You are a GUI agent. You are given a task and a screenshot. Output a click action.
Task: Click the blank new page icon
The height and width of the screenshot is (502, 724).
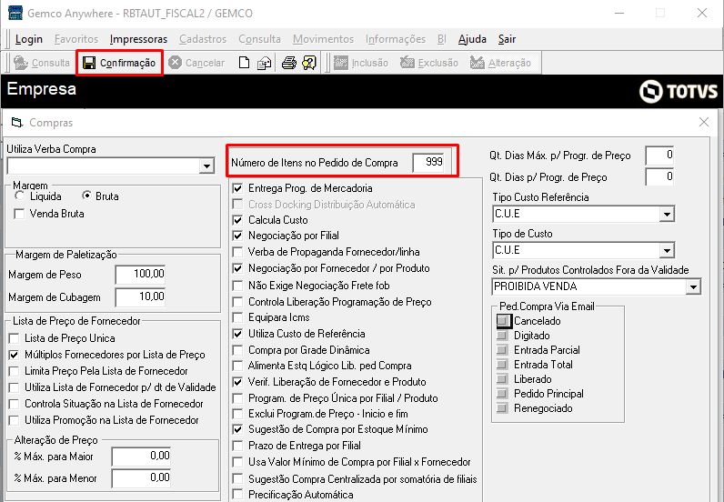point(245,63)
